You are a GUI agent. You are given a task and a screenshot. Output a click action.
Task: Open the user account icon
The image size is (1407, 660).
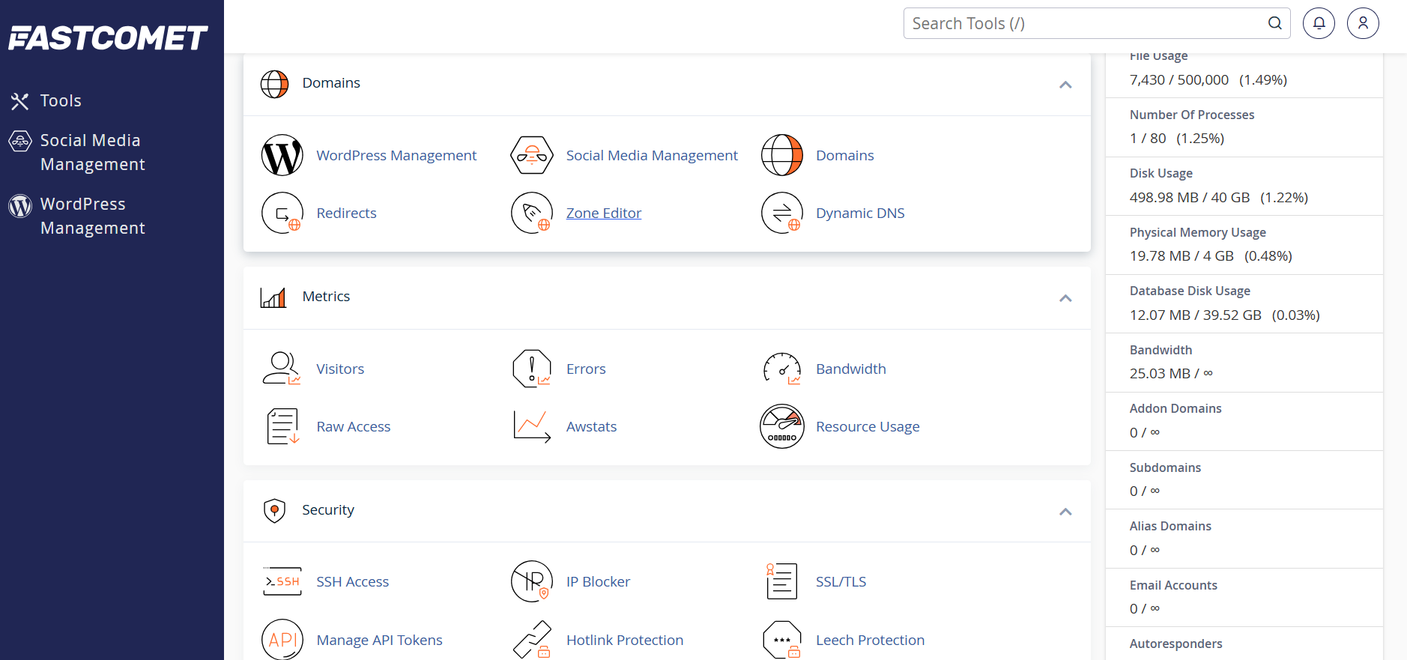pyautogui.click(x=1363, y=23)
